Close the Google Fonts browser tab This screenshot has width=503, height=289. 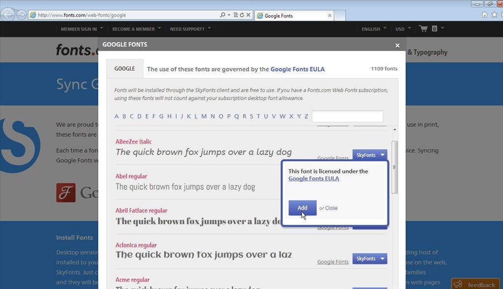click(330, 15)
